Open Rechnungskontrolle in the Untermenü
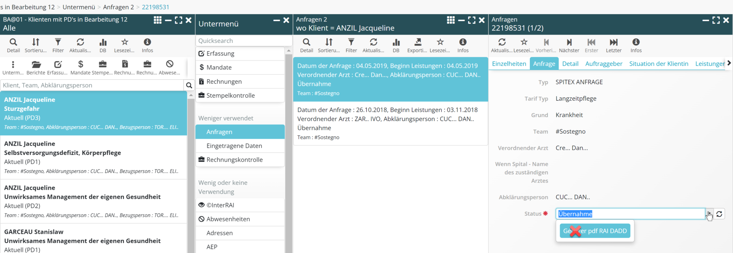Screen dimensions: 733x253 234,160
